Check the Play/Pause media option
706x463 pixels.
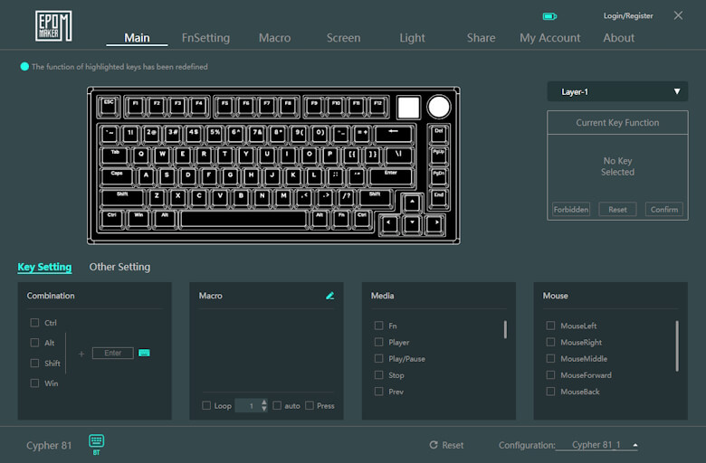tap(379, 359)
